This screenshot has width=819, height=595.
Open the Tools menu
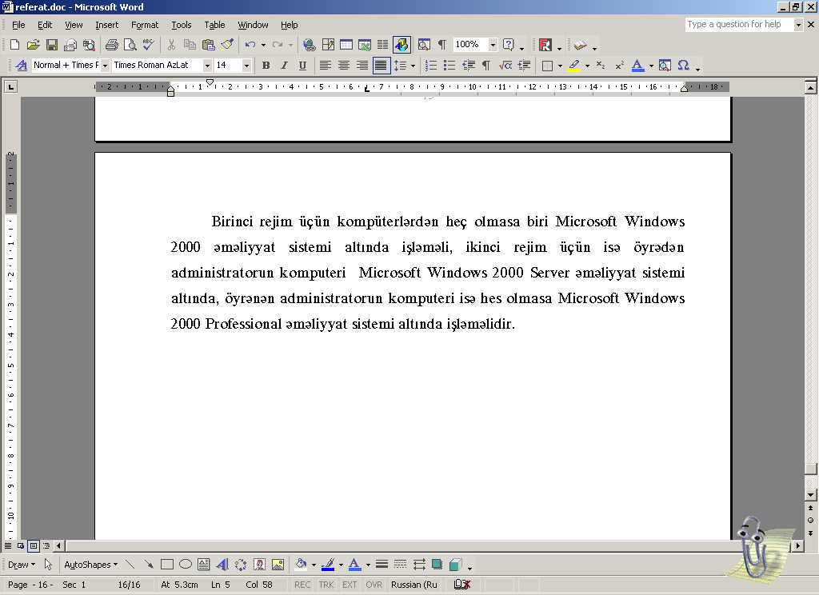pos(182,25)
